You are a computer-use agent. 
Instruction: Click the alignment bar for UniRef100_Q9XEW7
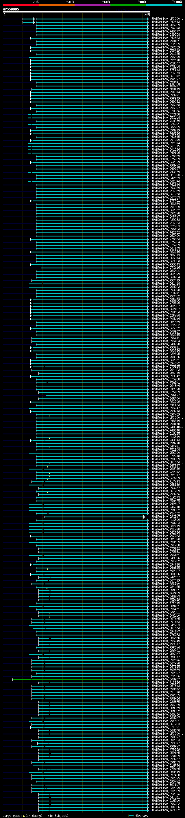click(95, 517)
